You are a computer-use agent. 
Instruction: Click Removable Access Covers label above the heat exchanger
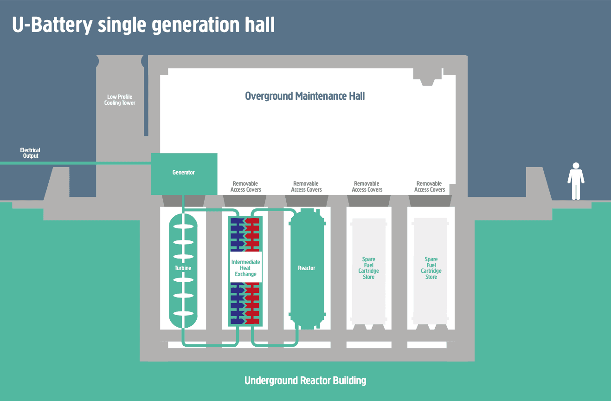[x=246, y=187]
